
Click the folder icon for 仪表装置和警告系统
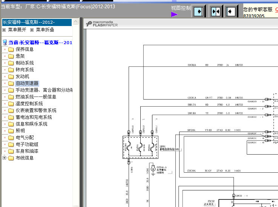coord(11,110)
